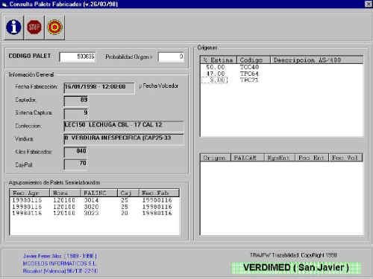This screenshot has width=373, height=279.
Task: Click the % Estima column header
Action: click(219, 60)
